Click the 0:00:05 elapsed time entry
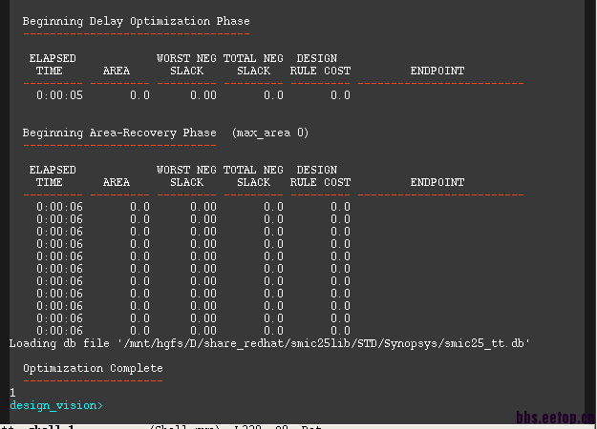This screenshot has width=597, height=429. (x=59, y=95)
